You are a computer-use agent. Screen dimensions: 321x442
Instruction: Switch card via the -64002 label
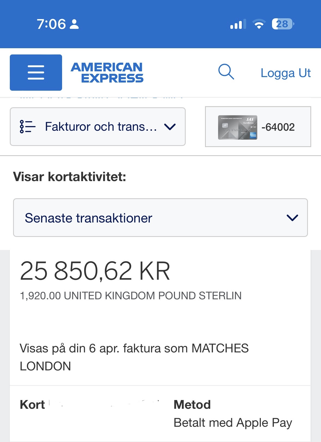(x=278, y=127)
